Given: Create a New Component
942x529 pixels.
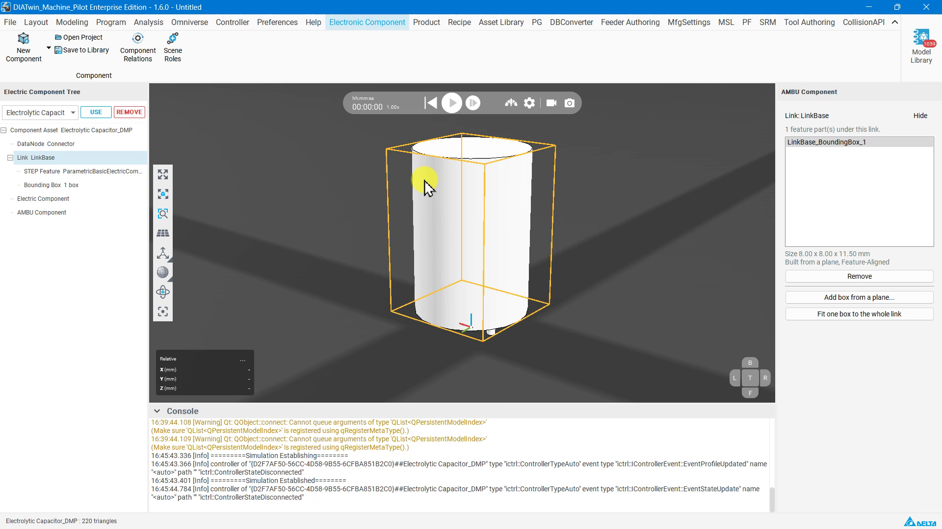Looking at the screenshot, I should pyautogui.click(x=24, y=48).
